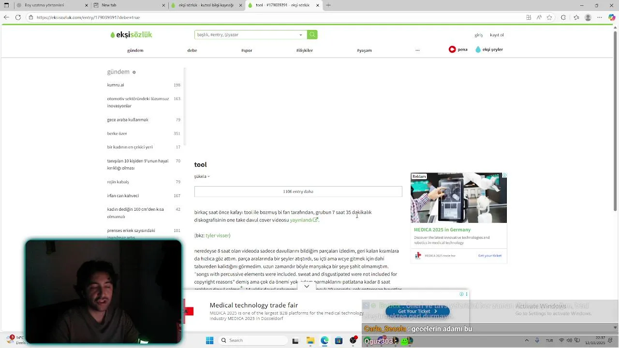This screenshot has height=348, width=619.
Task: Click the kayıt ol signup link
Action: coord(497,35)
